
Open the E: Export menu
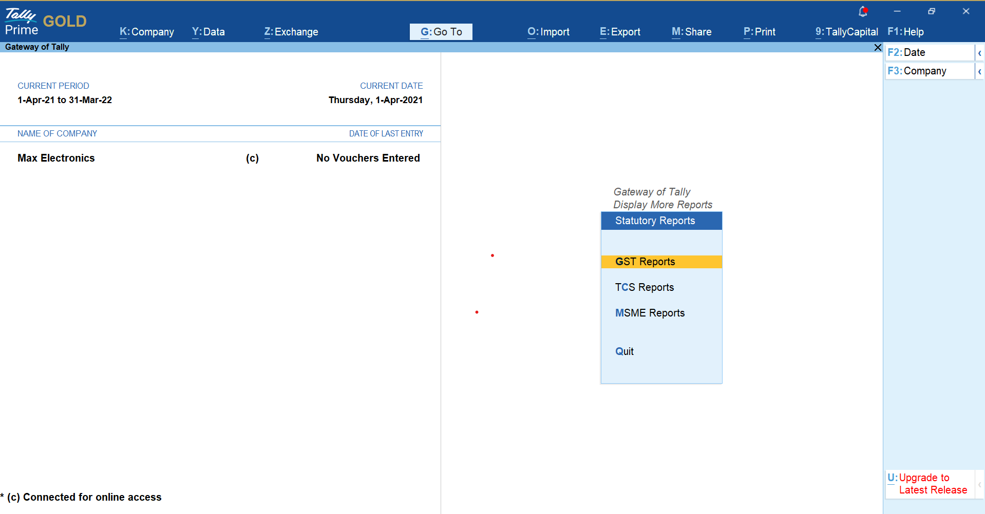point(620,32)
